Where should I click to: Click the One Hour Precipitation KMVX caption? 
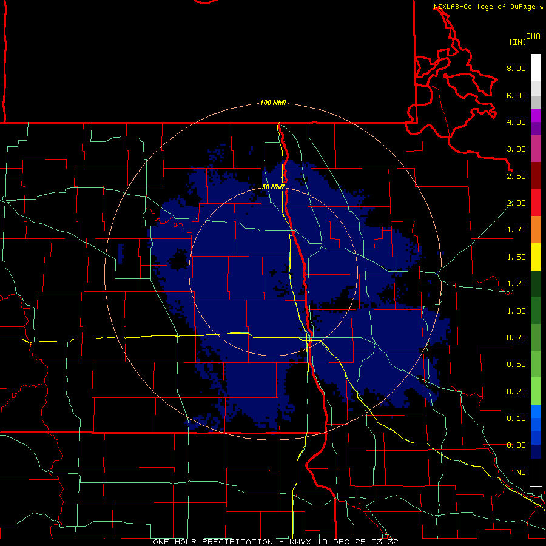(275, 542)
